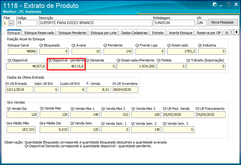Click the Dt Ult Inventário field 08/04/2020

(x=125, y=90)
